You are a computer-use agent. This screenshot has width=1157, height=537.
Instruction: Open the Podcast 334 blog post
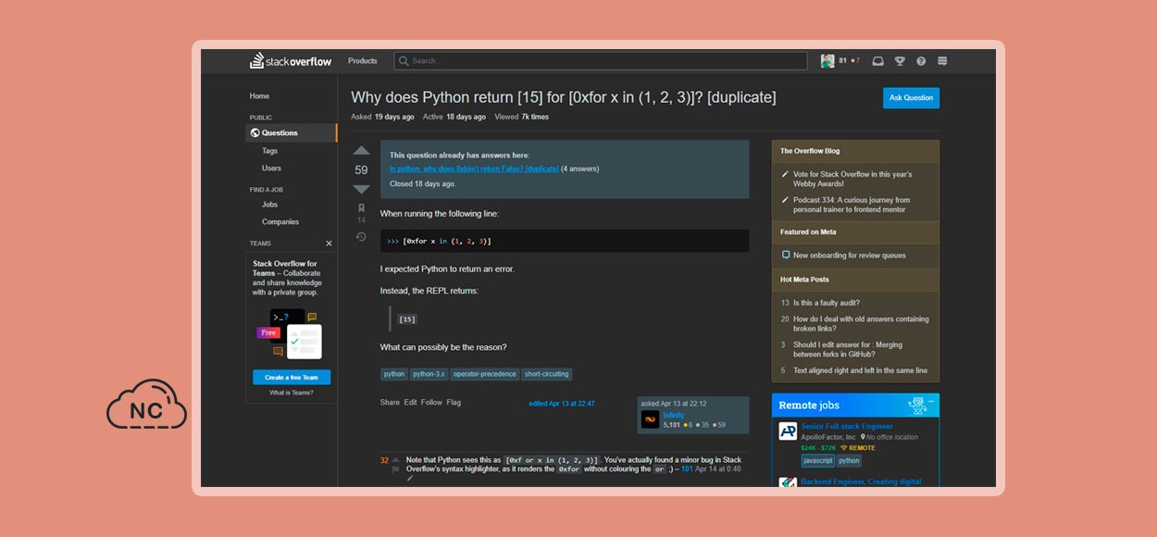tap(852, 205)
